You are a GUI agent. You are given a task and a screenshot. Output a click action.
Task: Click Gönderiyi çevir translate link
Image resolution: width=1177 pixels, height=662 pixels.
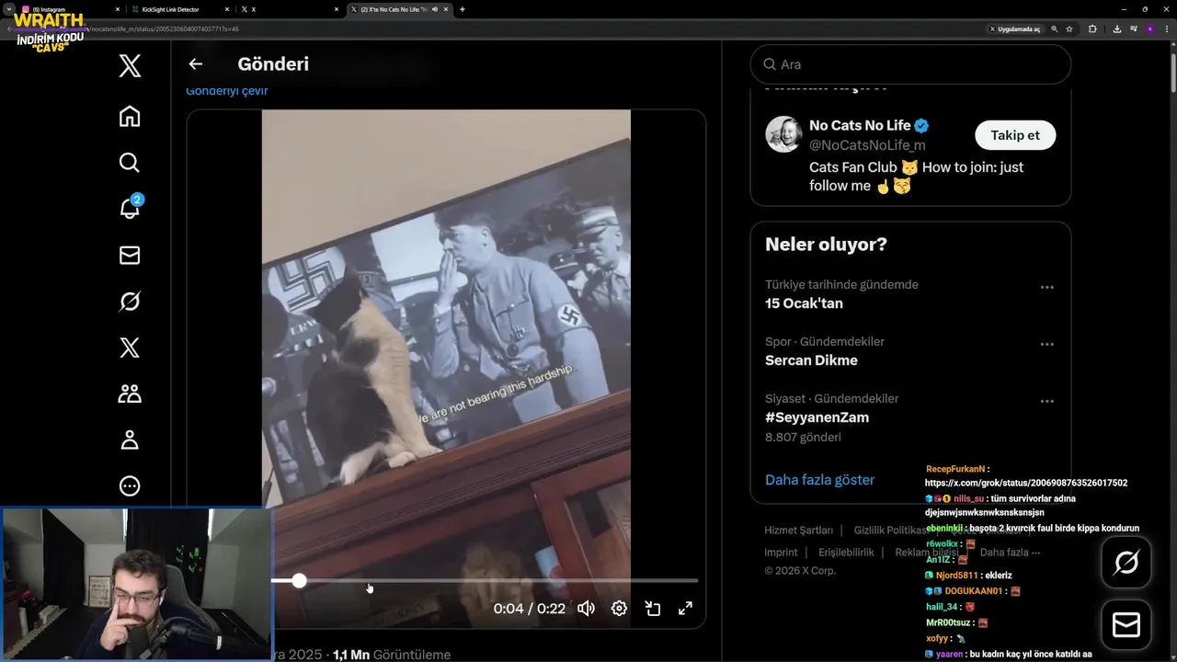coord(227,90)
